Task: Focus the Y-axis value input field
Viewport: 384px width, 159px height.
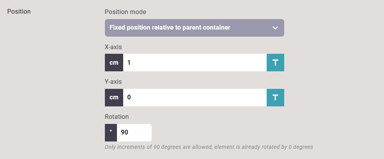Action: (195, 98)
